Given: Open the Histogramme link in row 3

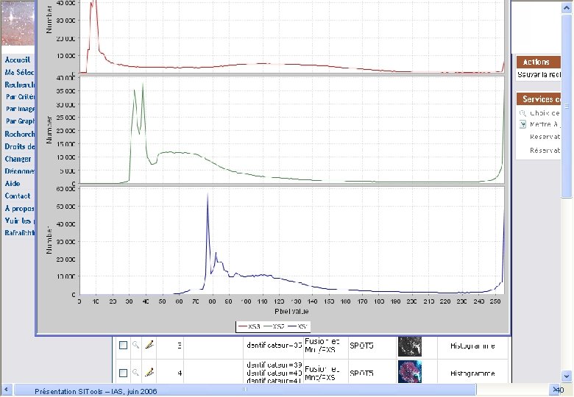Looking at the screenshot, I should pos(472,346).
